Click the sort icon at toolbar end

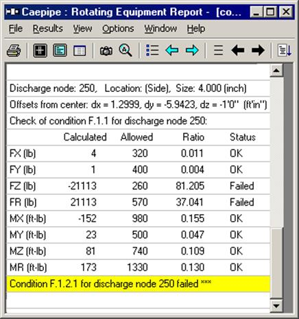[x=285, y=50]
